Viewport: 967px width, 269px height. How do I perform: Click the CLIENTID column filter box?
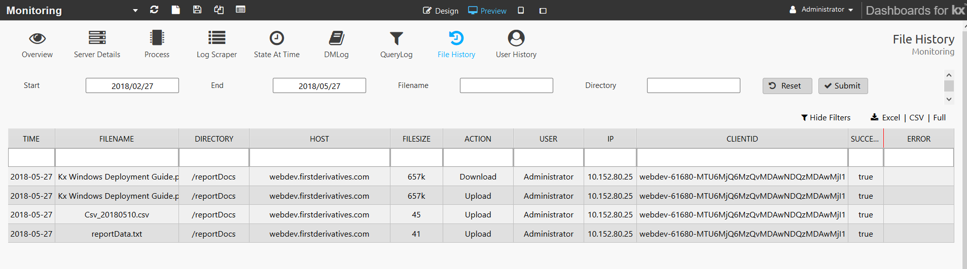pyautogui.click(x=742, y=157)
